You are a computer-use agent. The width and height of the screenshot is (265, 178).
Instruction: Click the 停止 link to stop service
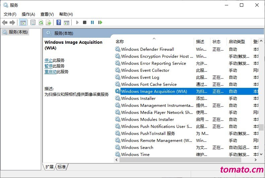pyautogui.click(x=49, y=60)
